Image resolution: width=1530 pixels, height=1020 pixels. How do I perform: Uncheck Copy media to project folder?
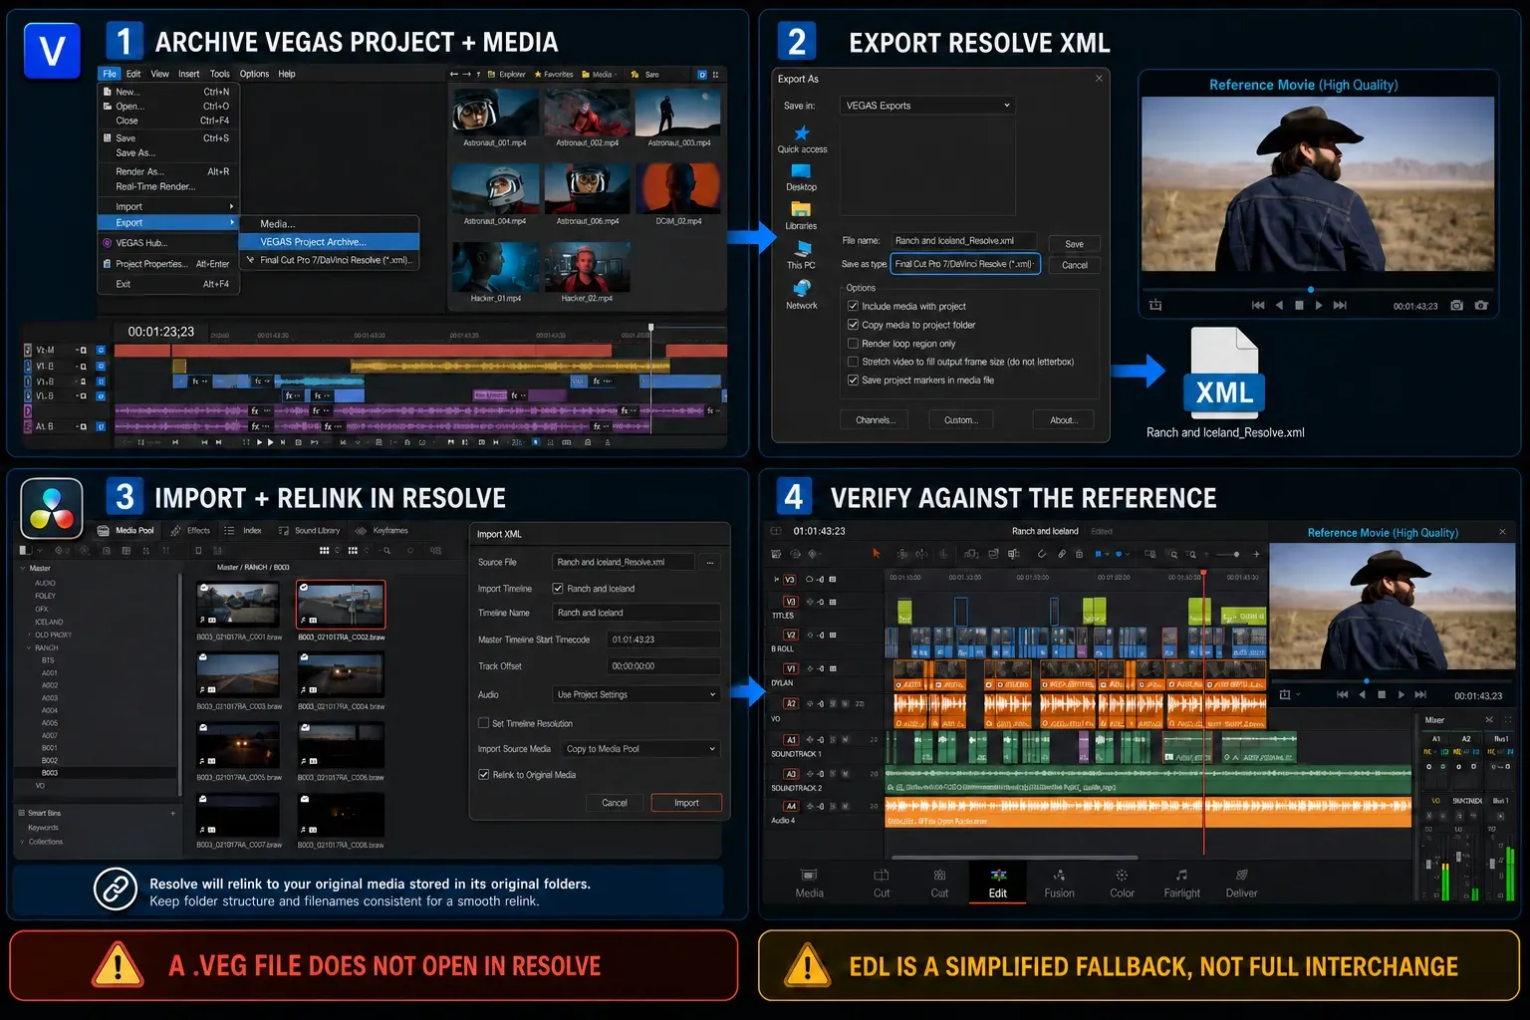coord(853,325)
